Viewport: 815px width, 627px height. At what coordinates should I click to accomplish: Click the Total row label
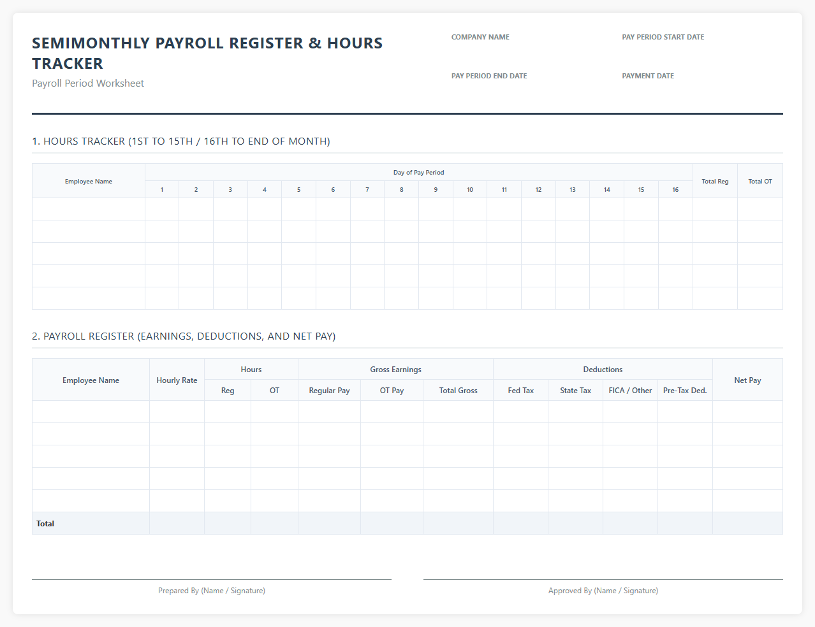tap(45, 524)
